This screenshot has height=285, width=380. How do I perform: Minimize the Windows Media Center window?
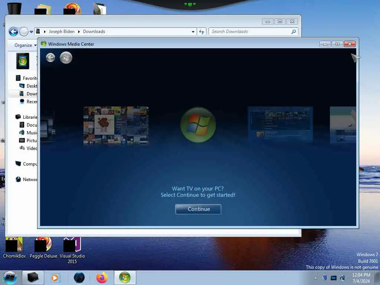(325, 44)
